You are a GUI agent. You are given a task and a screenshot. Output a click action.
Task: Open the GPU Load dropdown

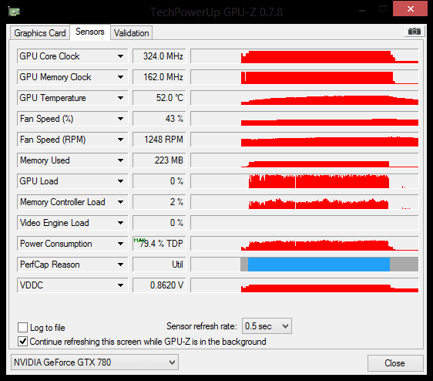point(120,181)
